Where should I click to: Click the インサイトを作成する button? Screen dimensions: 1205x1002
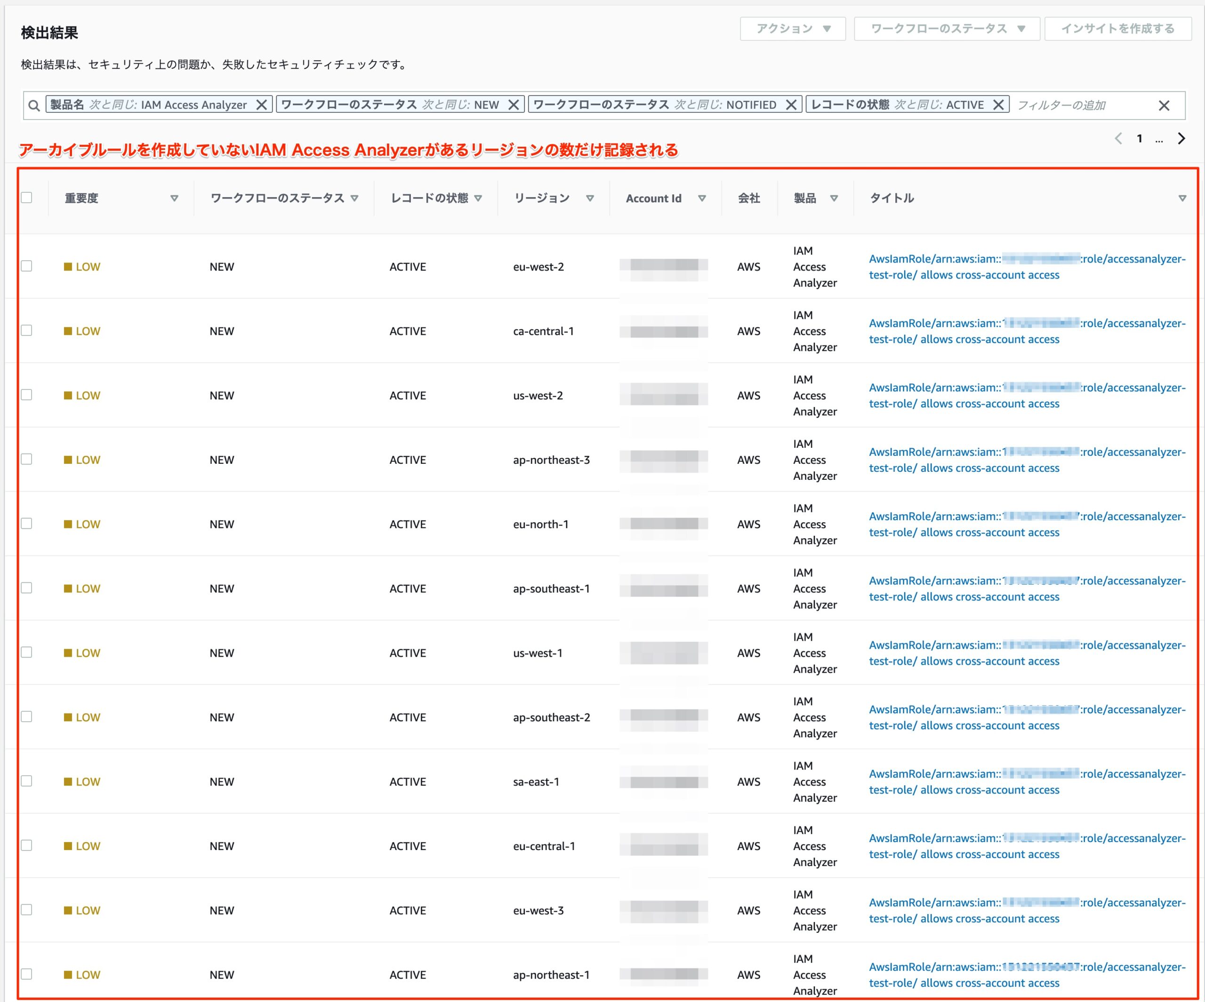[x=1118, y=29]
